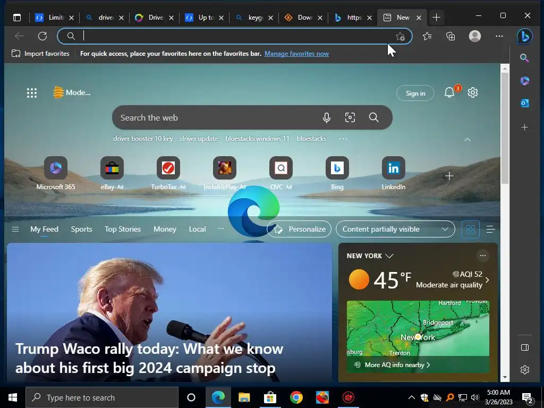544x408 pixels.
Task: Open Microsoft 365 from the sidebar
Action: click(524, 81)
